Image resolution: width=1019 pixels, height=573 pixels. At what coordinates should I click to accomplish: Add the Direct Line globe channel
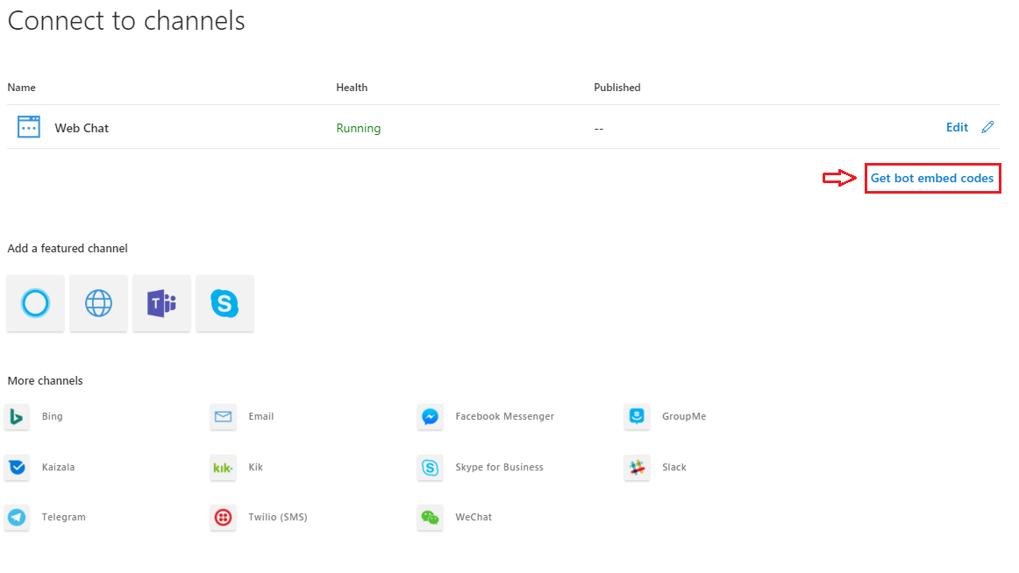[x=98, y=304]
